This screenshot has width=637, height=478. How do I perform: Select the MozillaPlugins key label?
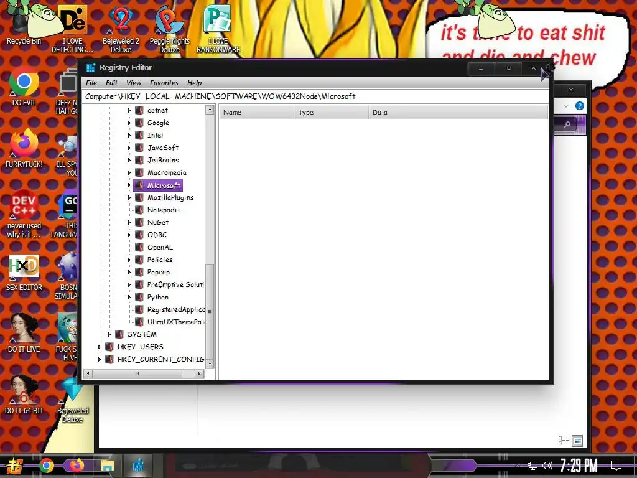coord(170,197)
